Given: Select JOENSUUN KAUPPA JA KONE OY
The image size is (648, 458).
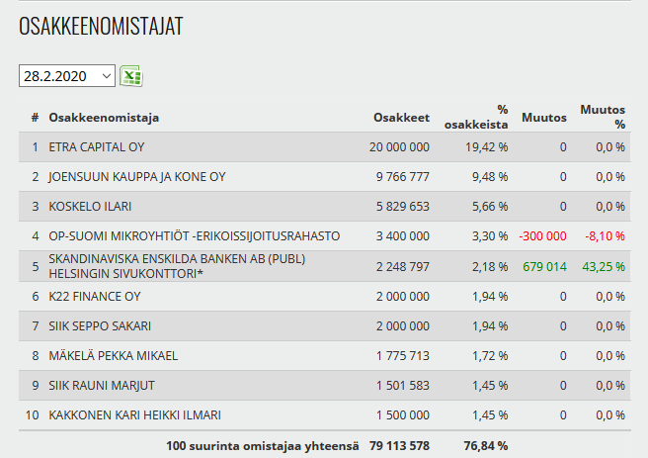Looking at the screenshot, I should (137, 177).
